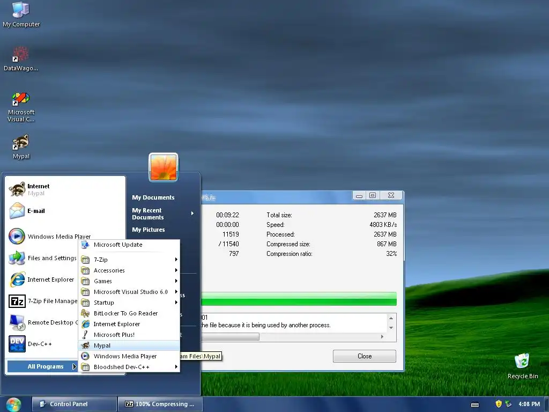Open My Pictures from Start menu
Viewport: 549px width, 412px height.
[149, 230]
